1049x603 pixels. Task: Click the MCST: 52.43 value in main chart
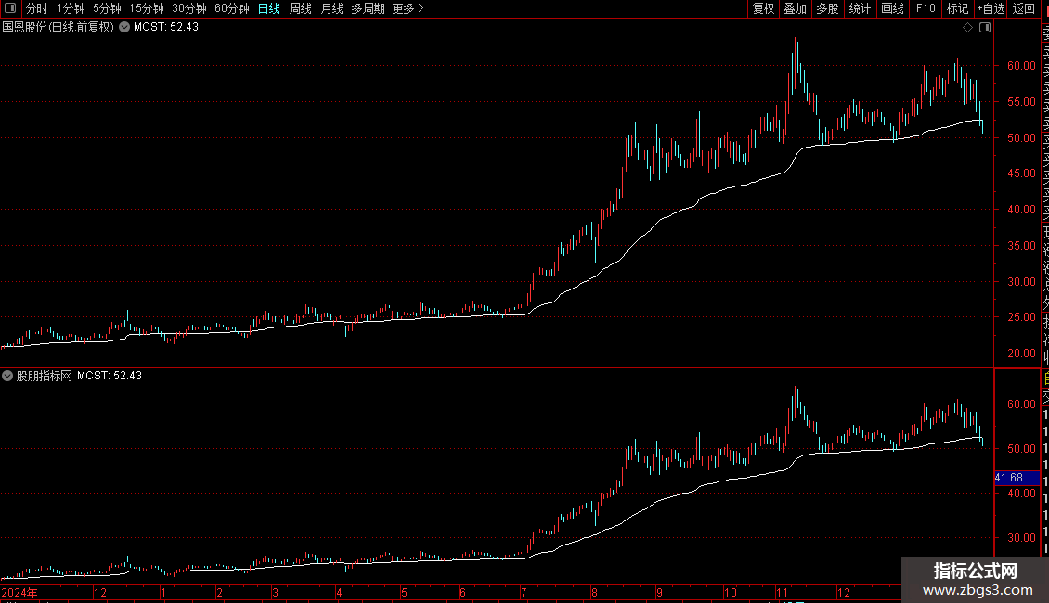tap(166, 28)
